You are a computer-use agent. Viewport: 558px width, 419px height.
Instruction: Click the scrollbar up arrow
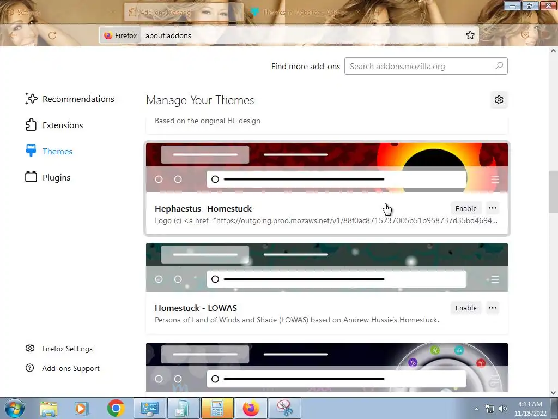point(553,51)
